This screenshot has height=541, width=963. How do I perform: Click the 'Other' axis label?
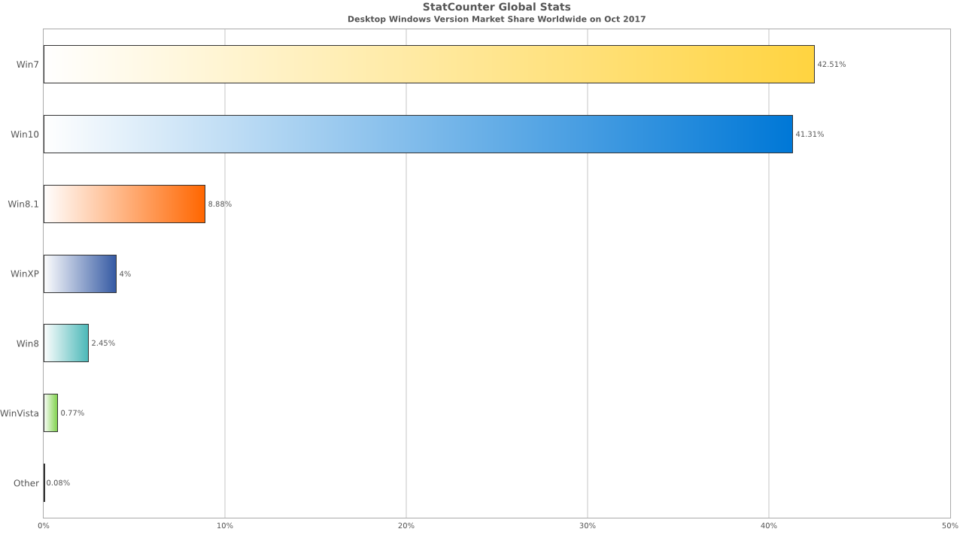[26, 483]
